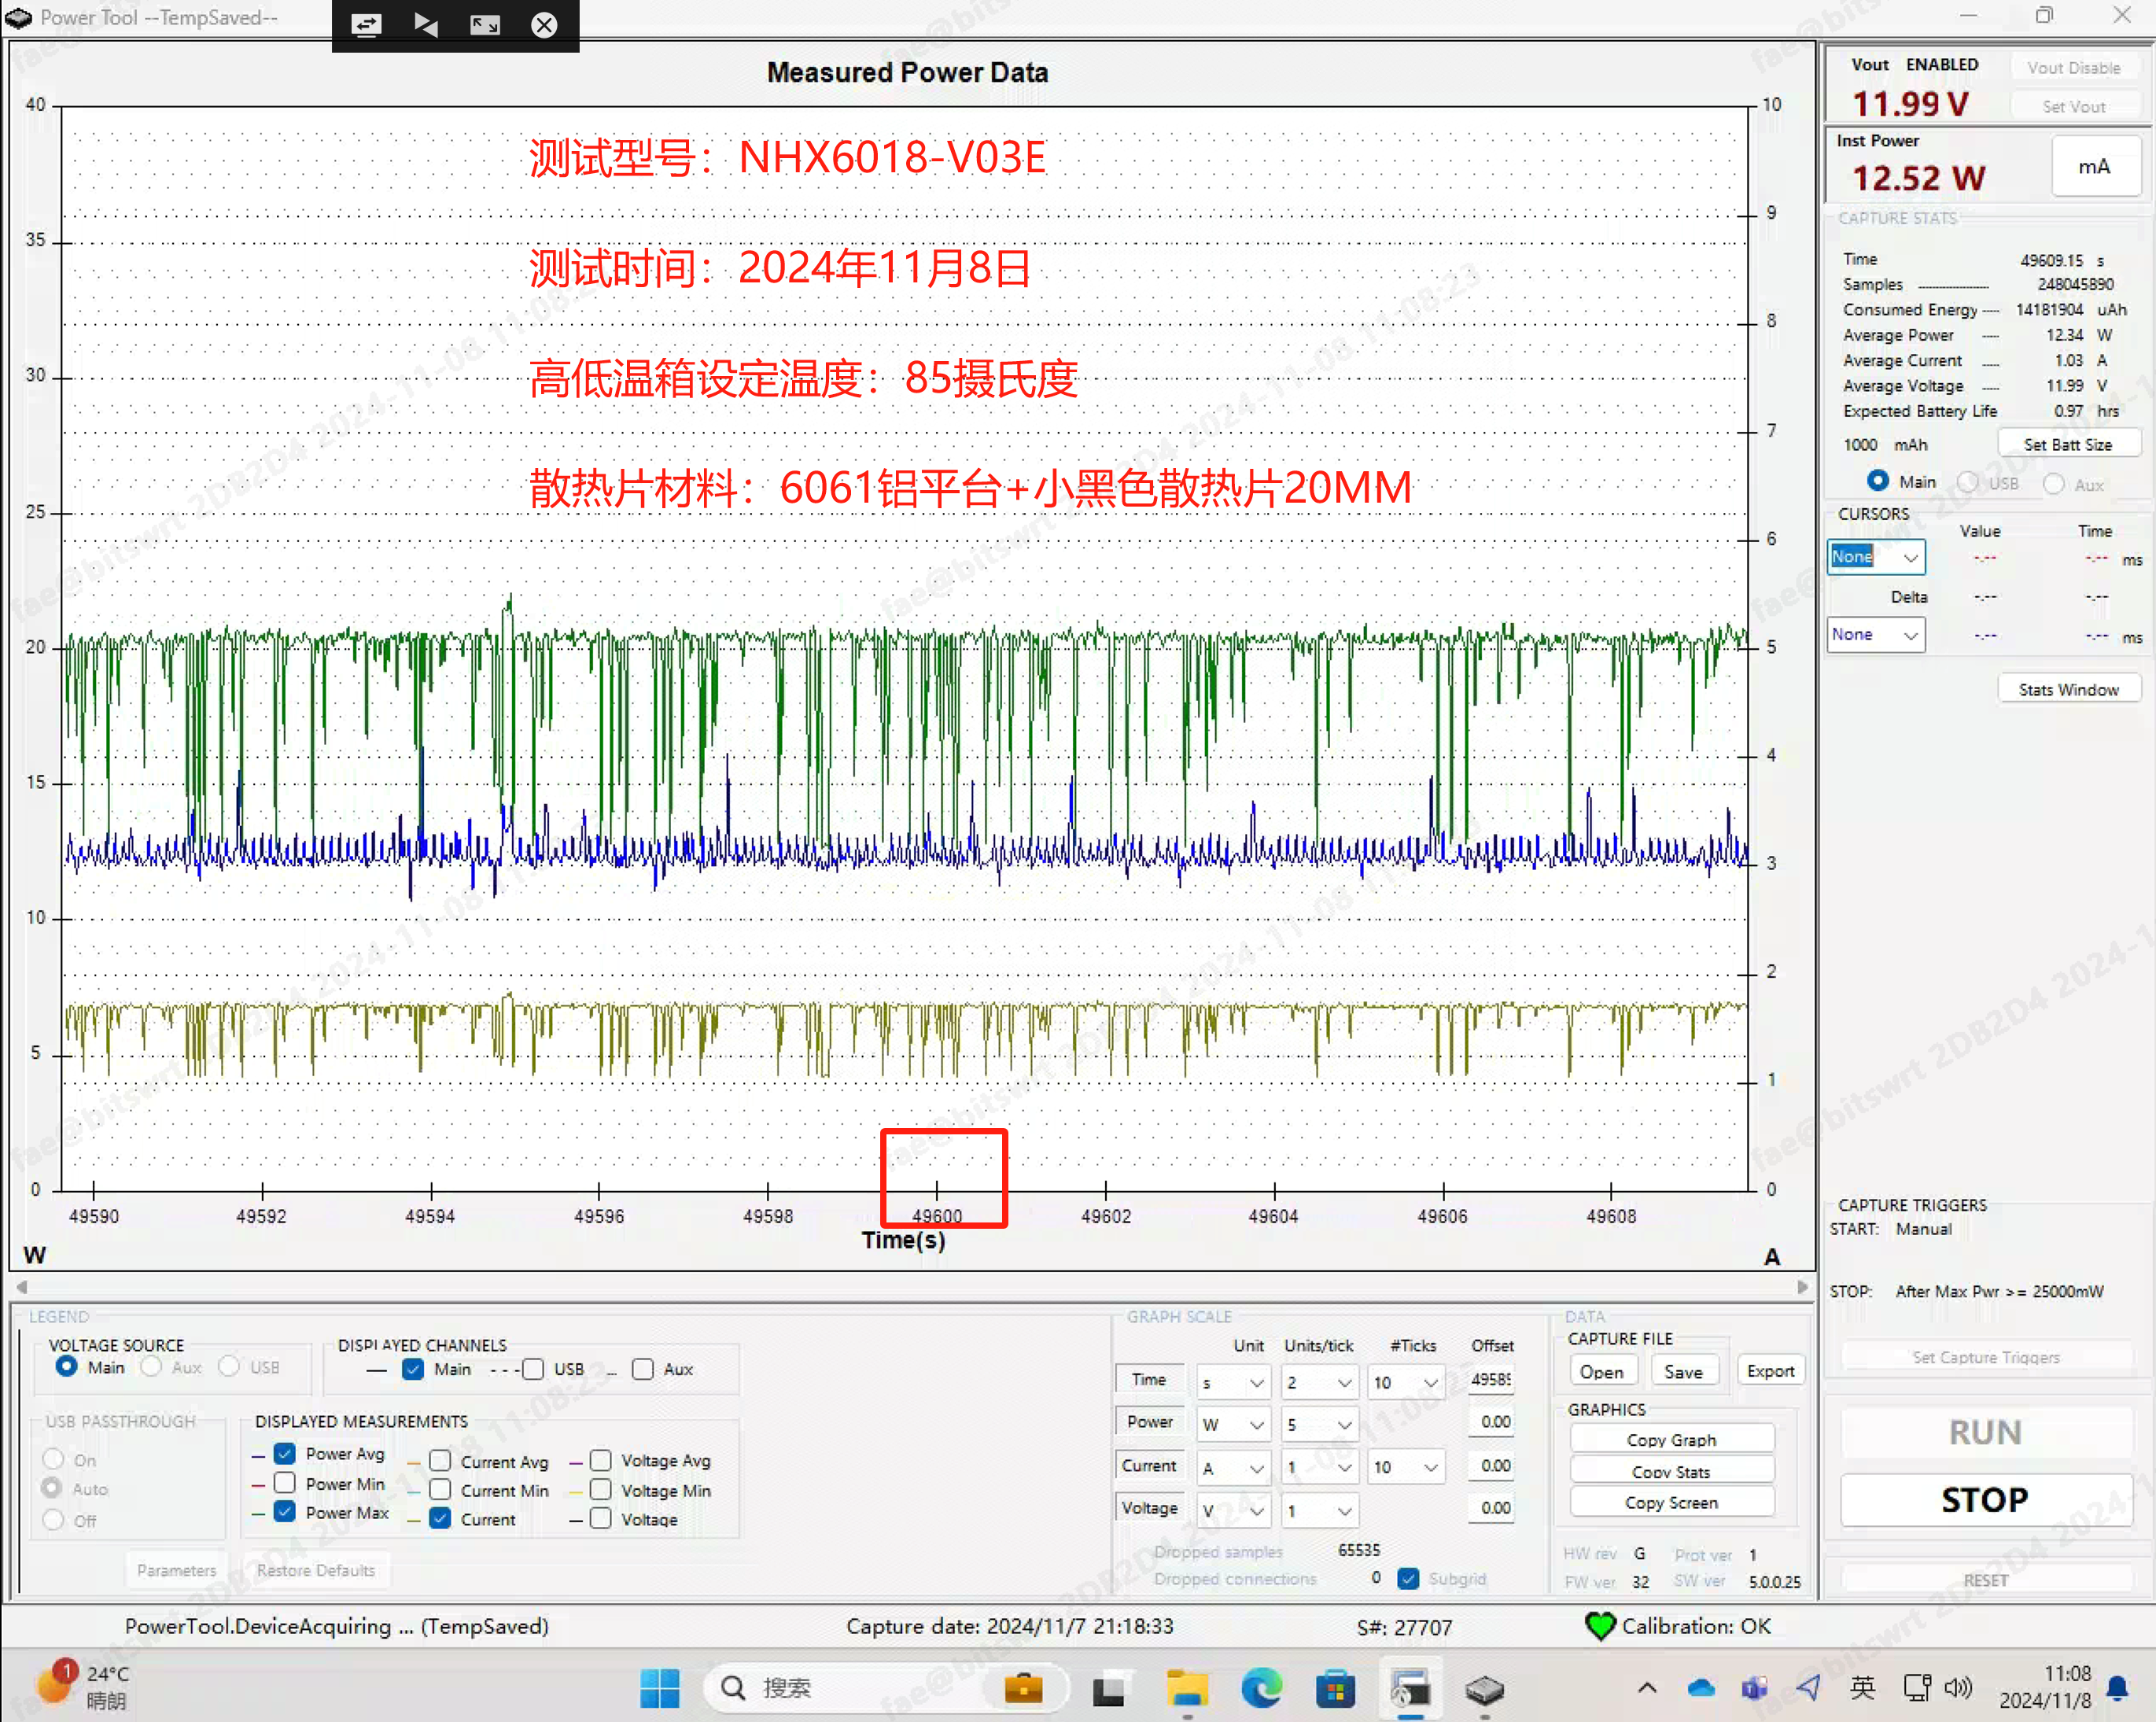This screenshot has width=2156, height=1722.
Task: Click the Power Tool app icon in title bar
Action: (x=18, y=17)
